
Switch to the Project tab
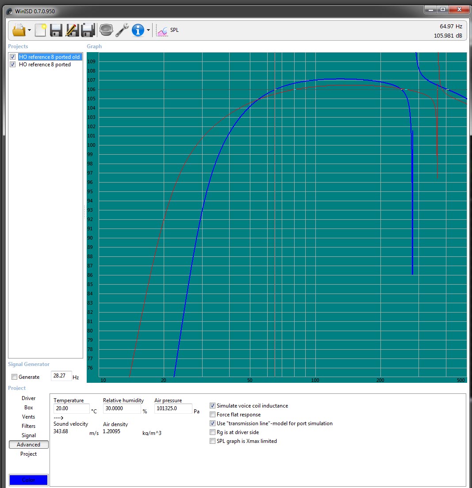pos(29,454)
